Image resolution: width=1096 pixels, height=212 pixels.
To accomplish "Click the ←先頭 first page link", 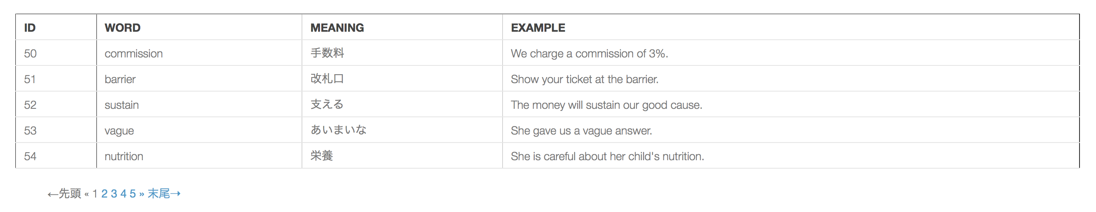I will [x=64, y=194].
